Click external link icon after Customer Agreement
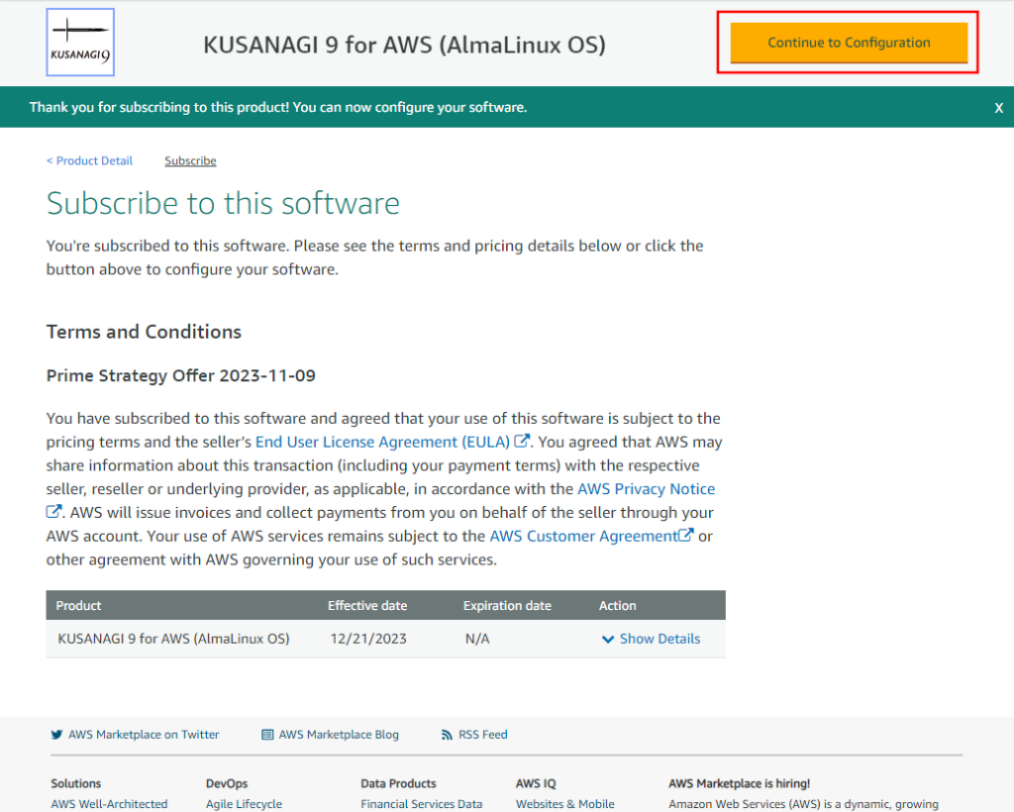Screen dimensions: 1014x812 click(x=685, y=535)
